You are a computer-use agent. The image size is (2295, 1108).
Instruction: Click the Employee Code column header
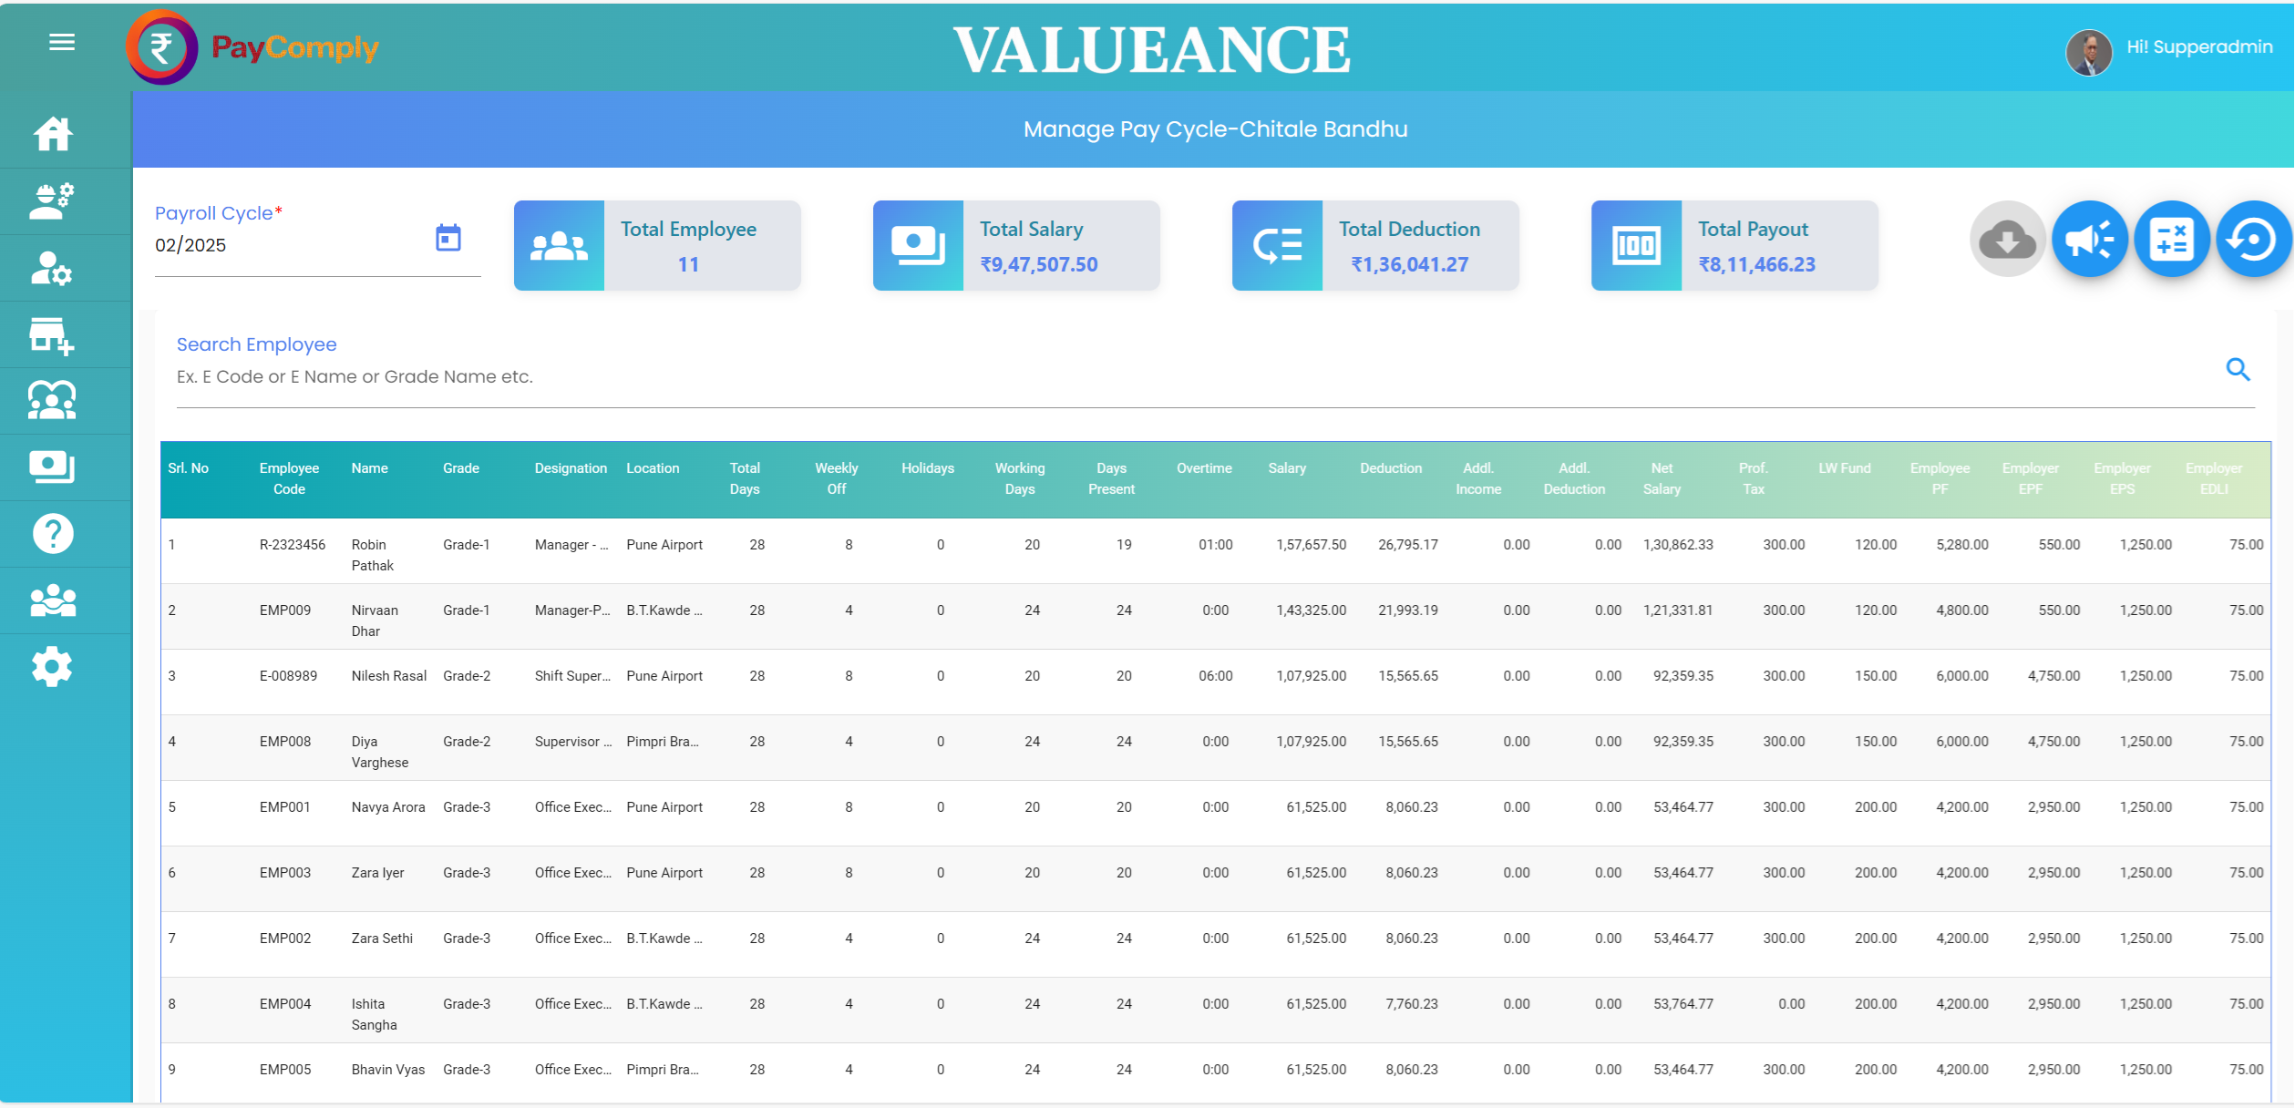click(x=289, y=478)
